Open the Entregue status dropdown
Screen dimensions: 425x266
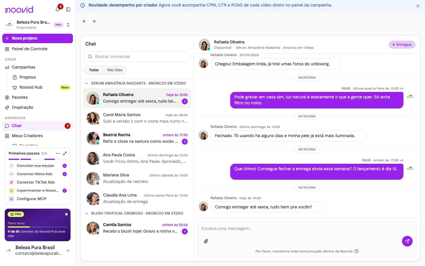coord(402,45)
